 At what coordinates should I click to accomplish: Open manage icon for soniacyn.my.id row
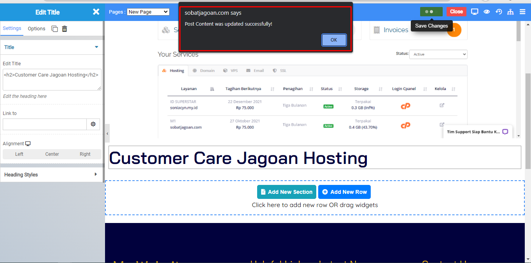[442, 105]
